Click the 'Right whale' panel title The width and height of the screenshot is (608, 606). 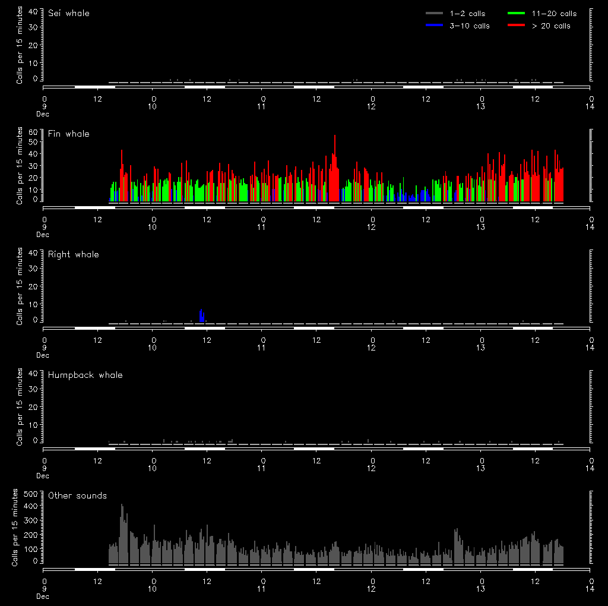[74, 254]
